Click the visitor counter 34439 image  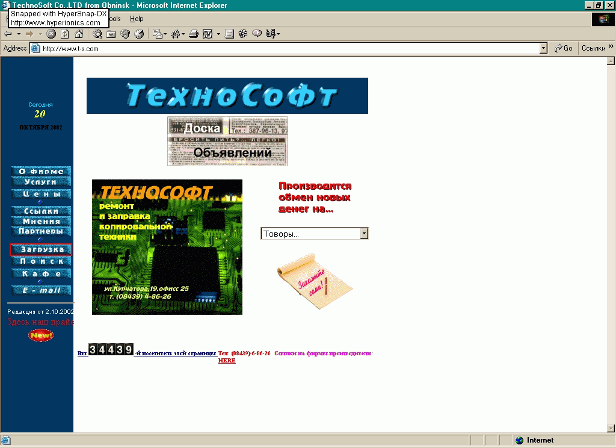click(x=111, y=349)
